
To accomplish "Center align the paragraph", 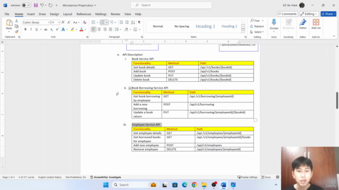I will tap(99, 30).
